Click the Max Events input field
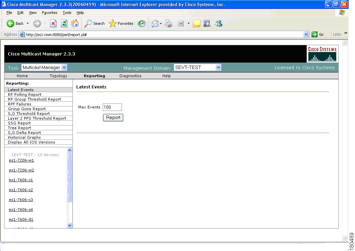 pos(112,107)
